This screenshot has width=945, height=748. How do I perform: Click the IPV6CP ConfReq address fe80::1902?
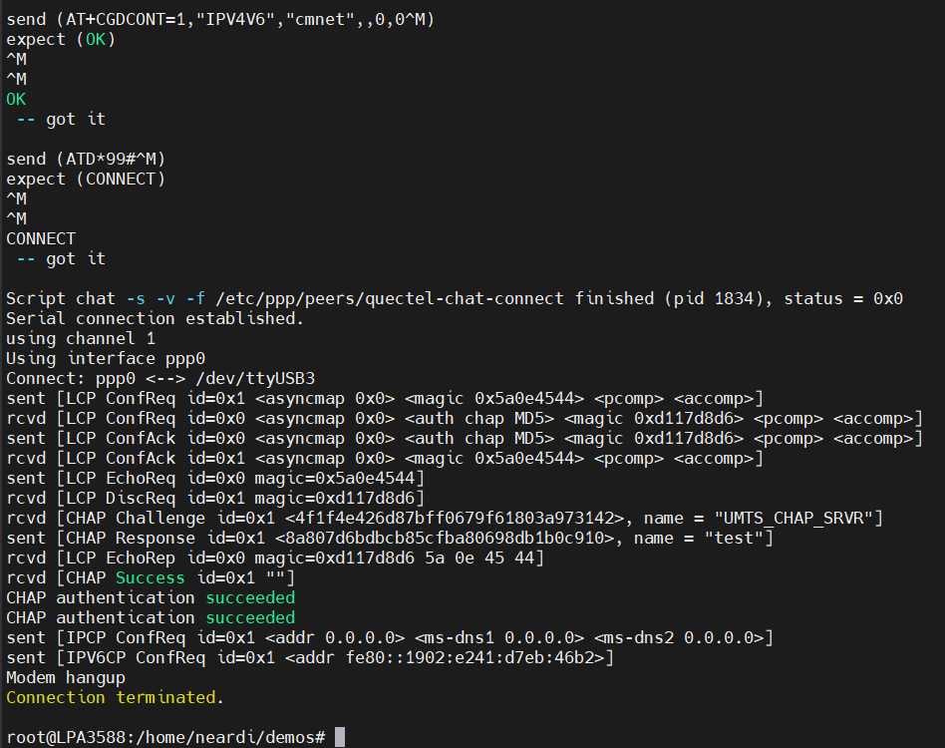[x=474, y=657]
